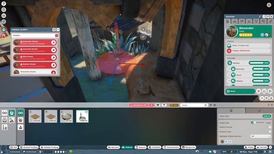Open the help question mark icon

click(4, 3)
